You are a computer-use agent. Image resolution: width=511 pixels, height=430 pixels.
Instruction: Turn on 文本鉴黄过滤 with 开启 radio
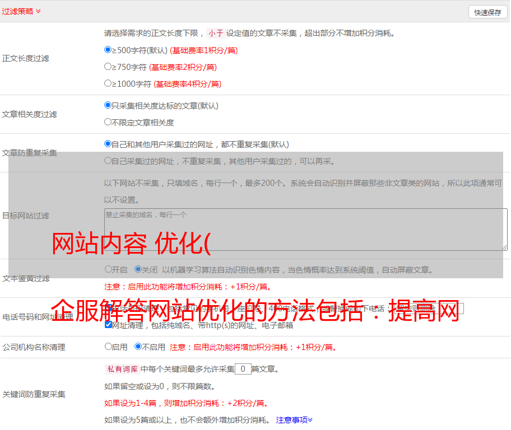108,269
